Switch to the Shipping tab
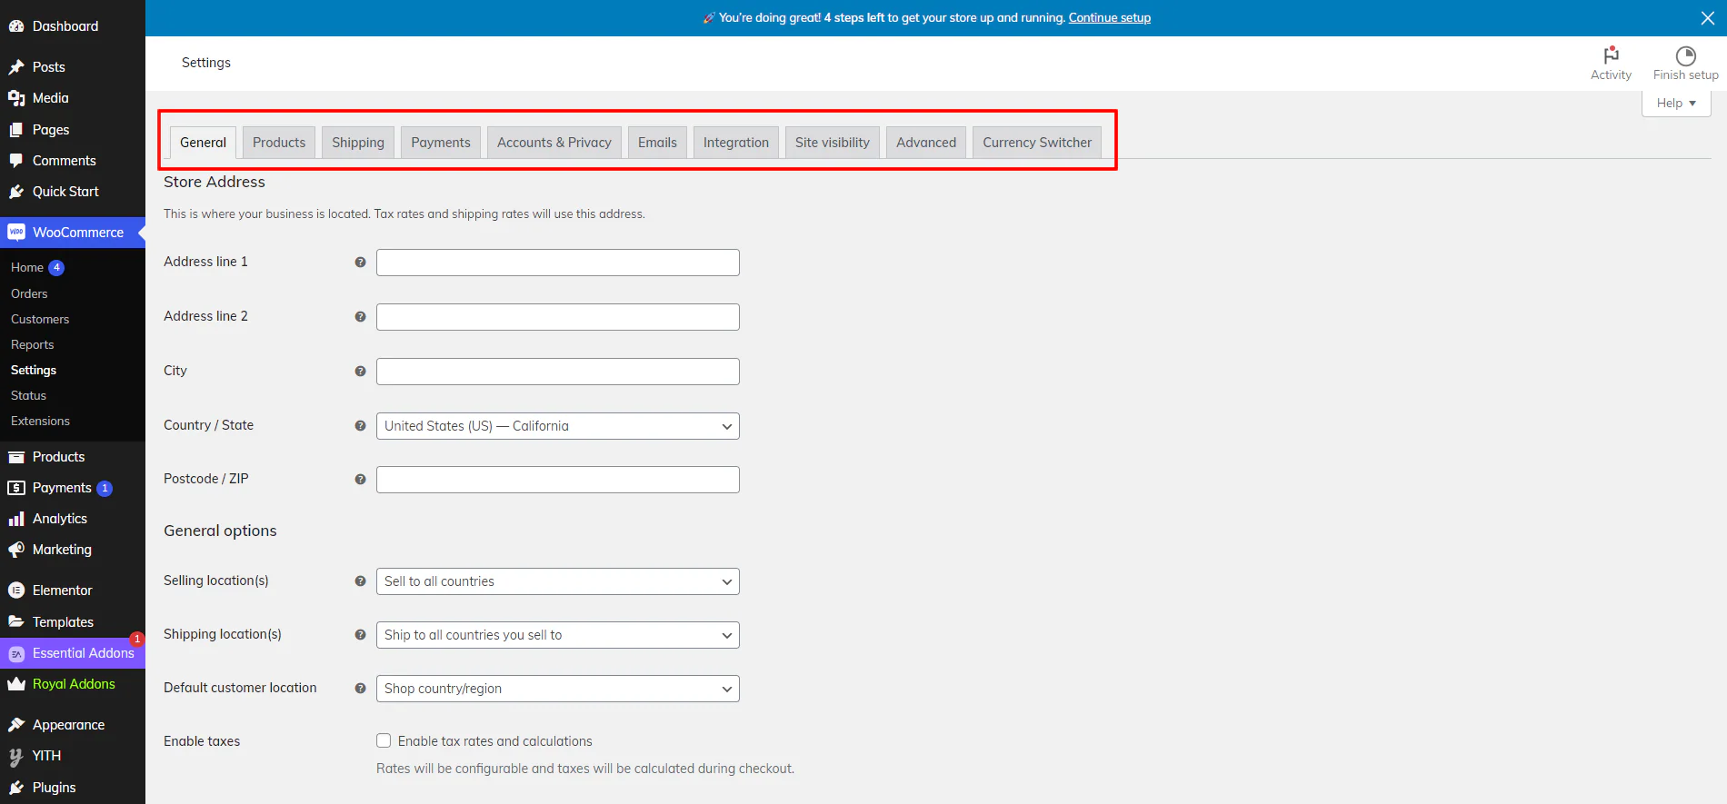 click(x=357, y=143)
